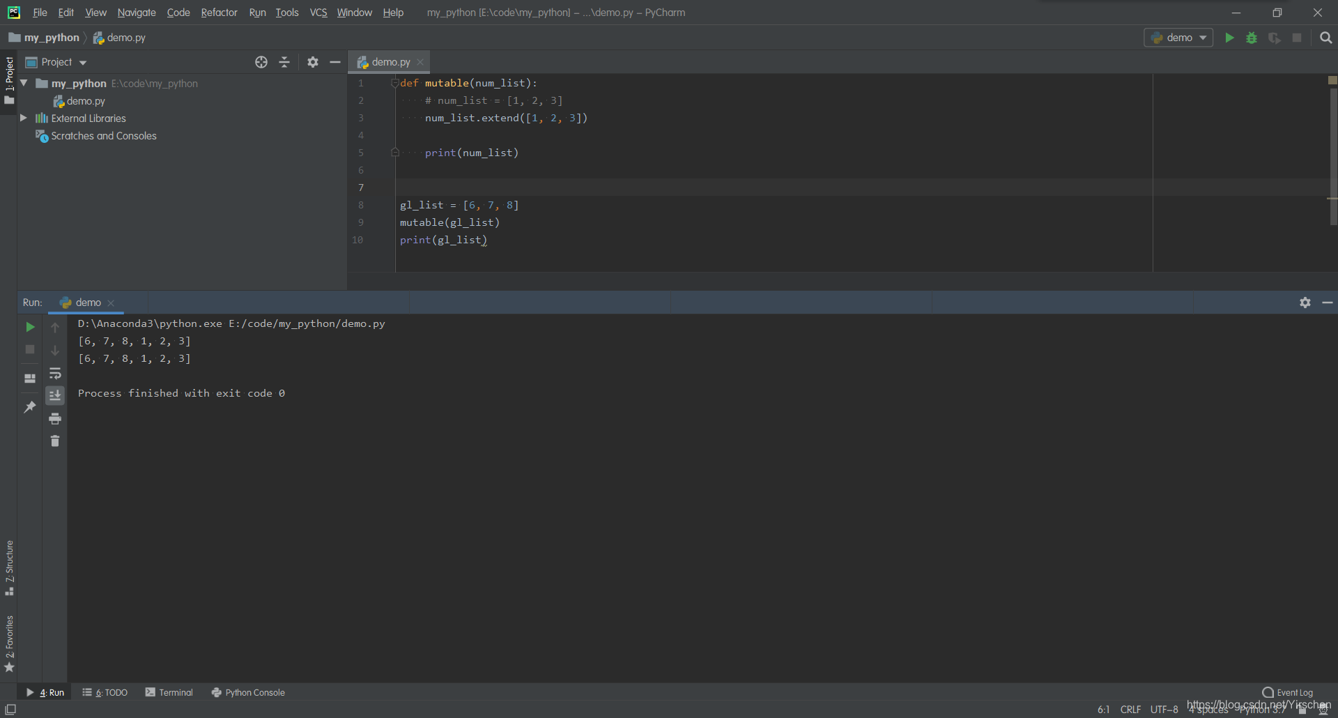Screen dimensions: 1338x718
Task: Change CRLF line separator in status bar
Action: coord(1130,710)
